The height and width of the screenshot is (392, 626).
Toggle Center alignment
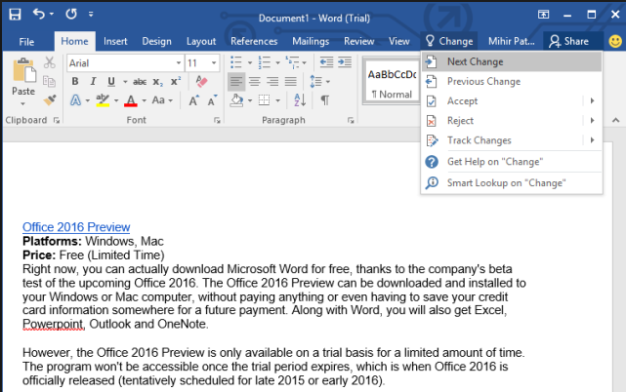254,82
